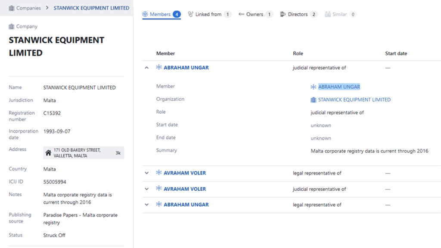This screenshot has width=441, height=248.
Task: Click snowflake icon beside AVRAHAM VOLER legal row
Action: 159,172
